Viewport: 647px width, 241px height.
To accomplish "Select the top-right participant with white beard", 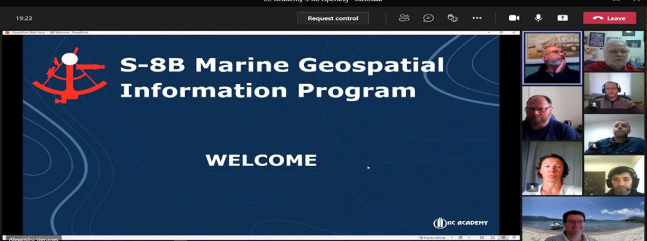I will (x=614, y=51).
